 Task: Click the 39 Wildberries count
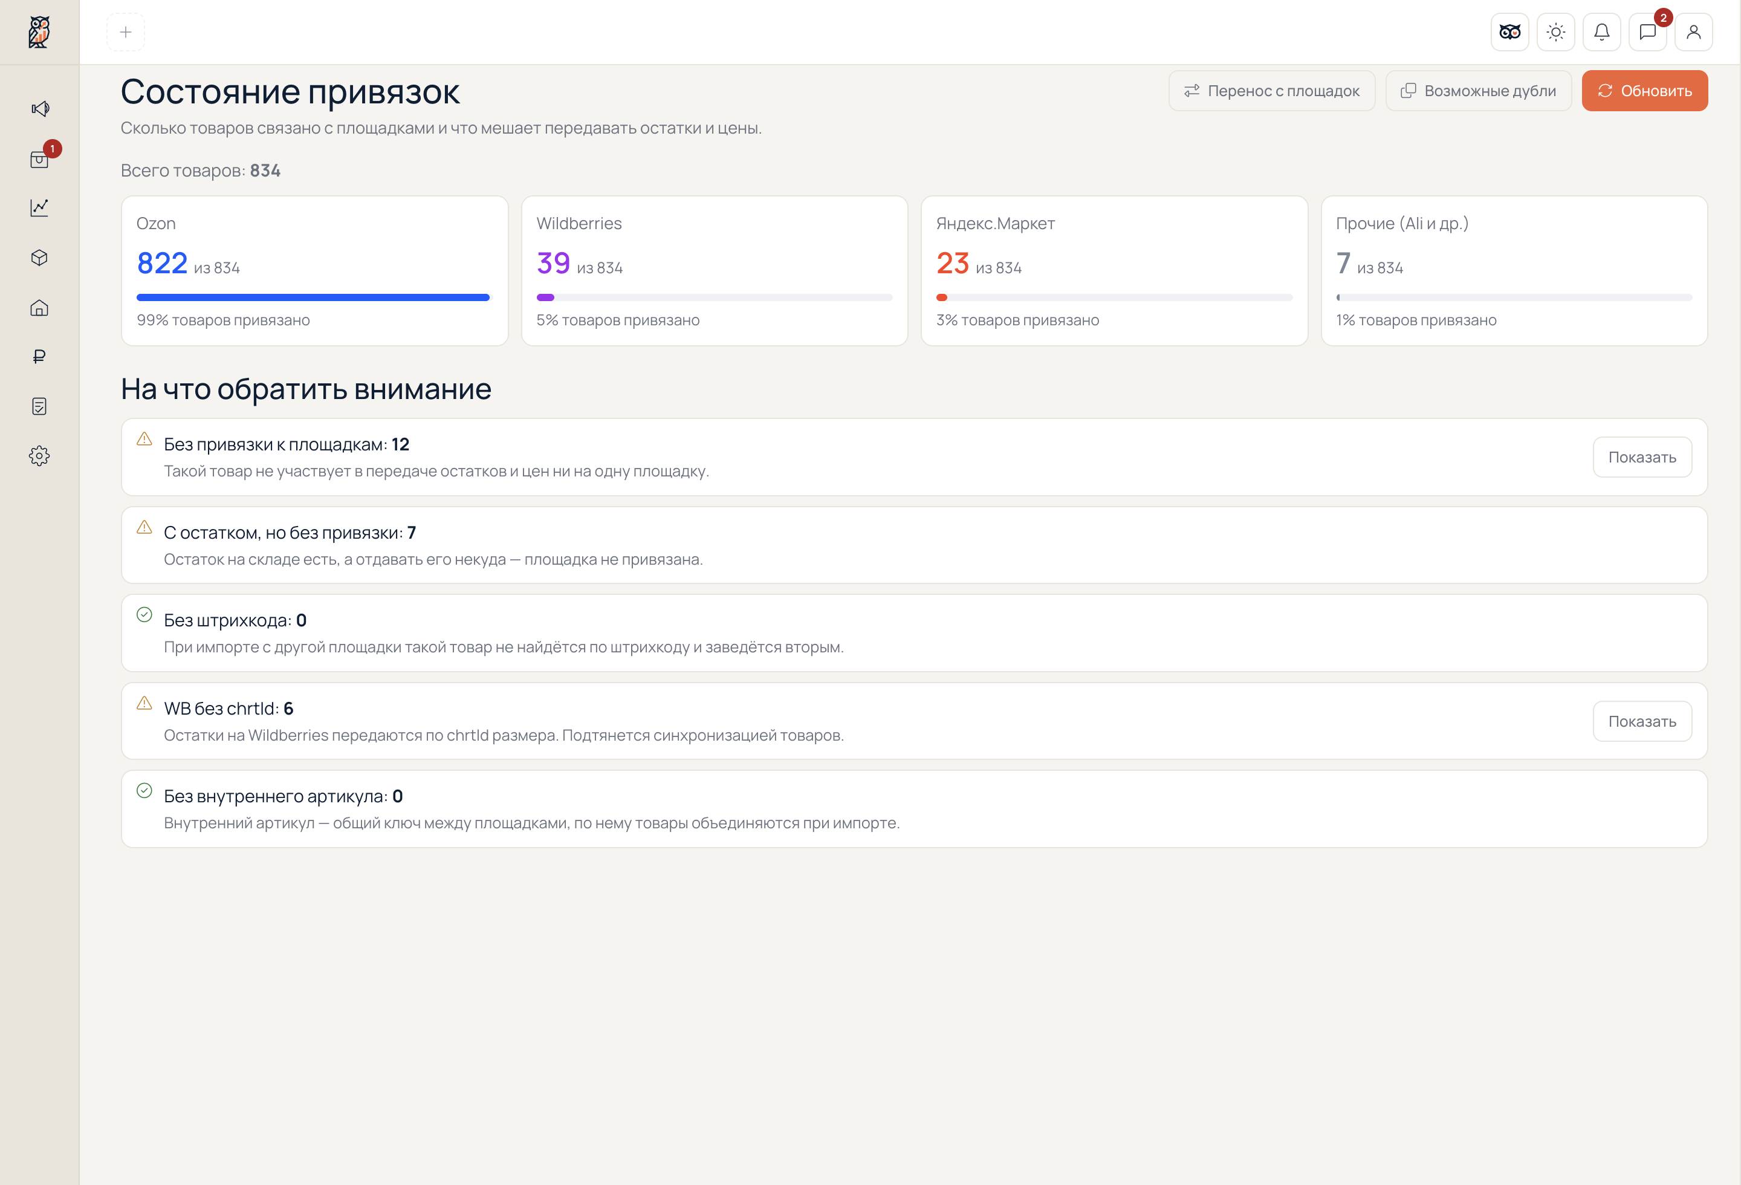[554, 263]
